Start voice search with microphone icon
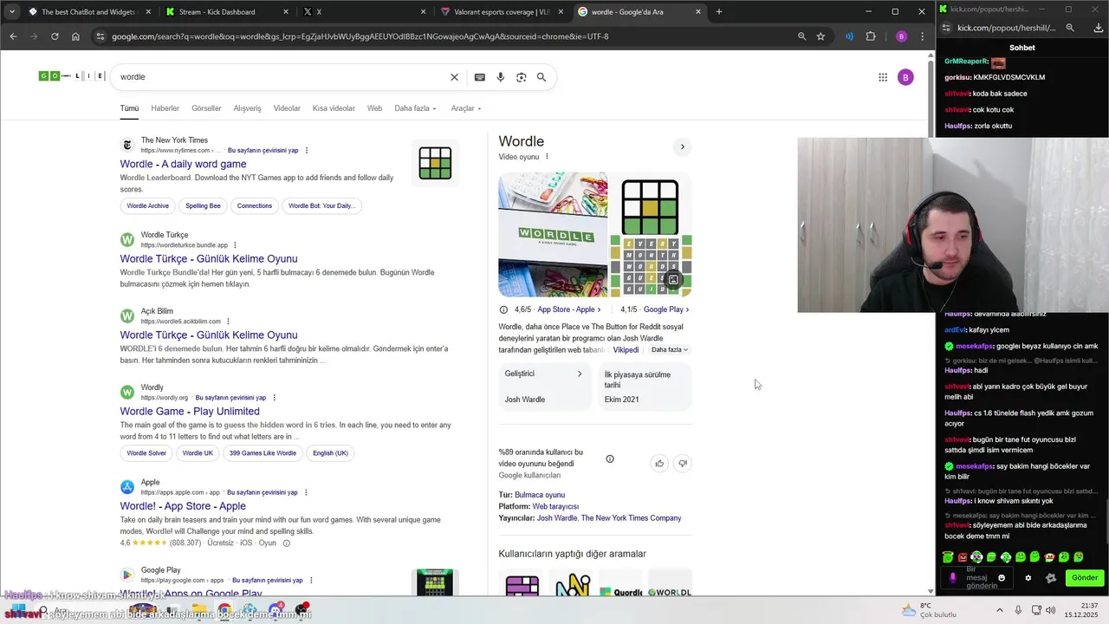The height and width of the screenshot is (624, 1109). click(500, 77)
